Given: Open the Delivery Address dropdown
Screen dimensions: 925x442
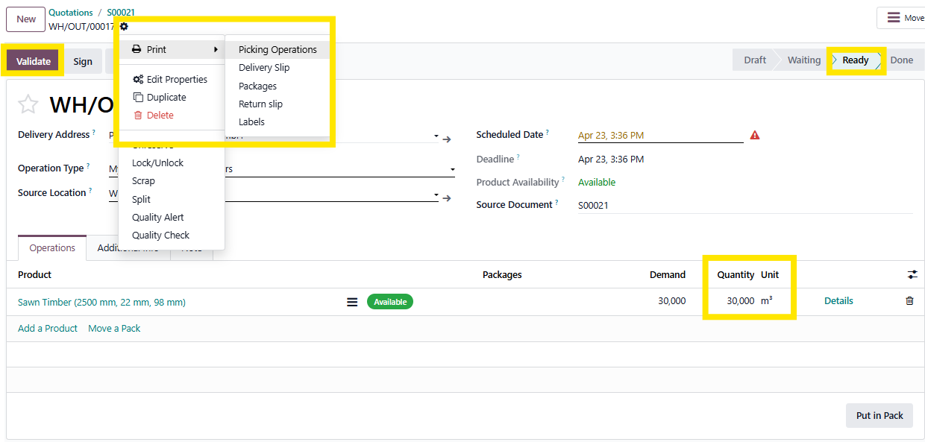Looking at the screenshot, I should coord(436,137).
